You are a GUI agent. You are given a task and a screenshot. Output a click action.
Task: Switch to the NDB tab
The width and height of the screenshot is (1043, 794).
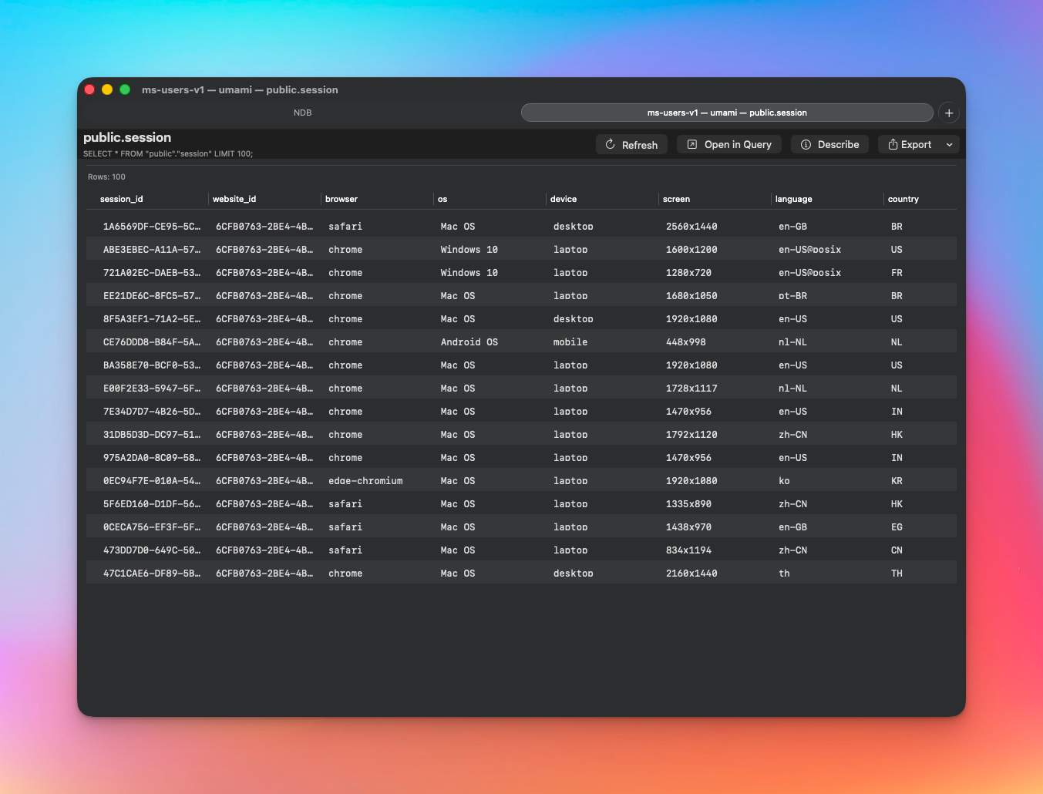click(302, 113)
